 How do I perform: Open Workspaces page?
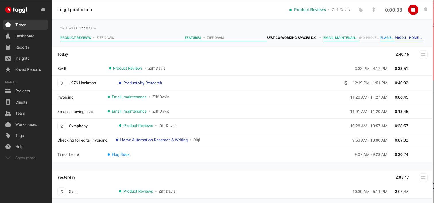pos(26,124)
